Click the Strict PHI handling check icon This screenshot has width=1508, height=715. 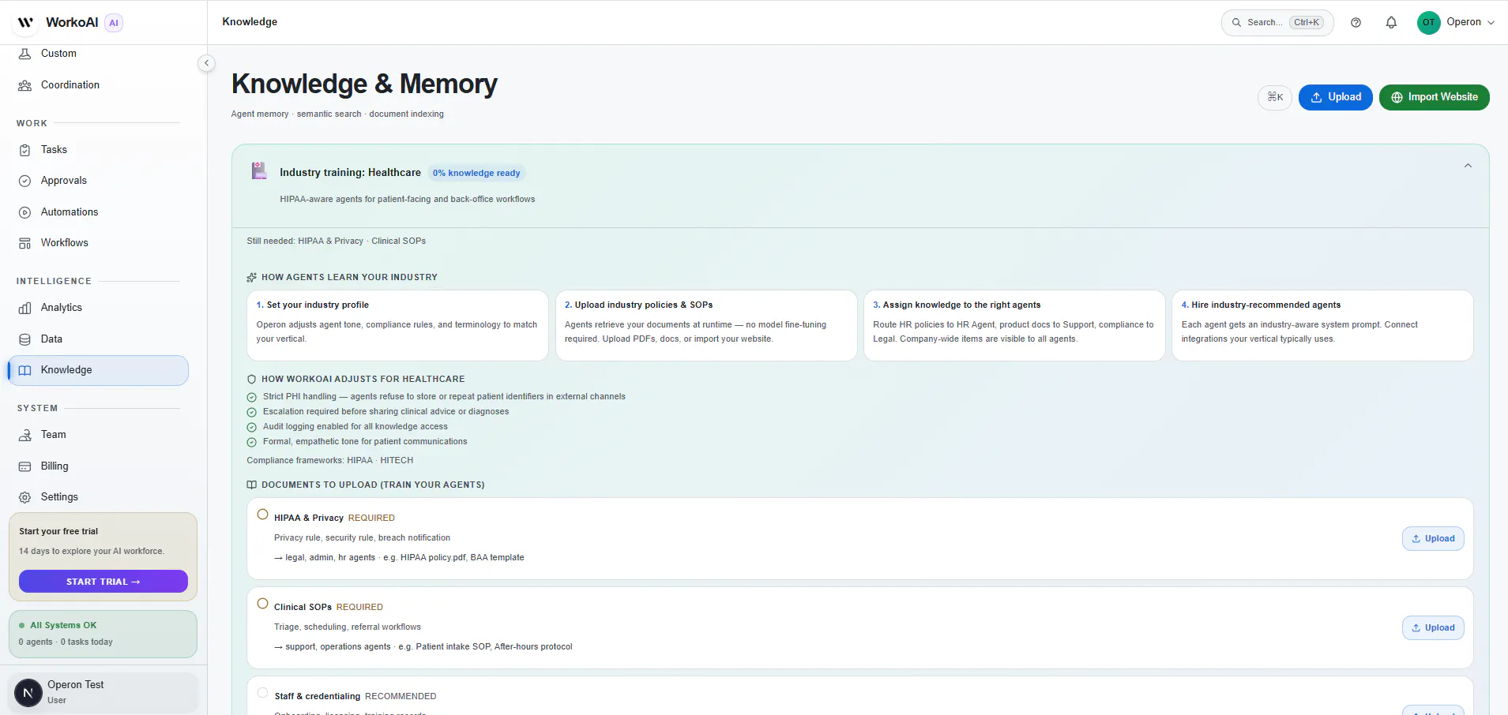pos(251,398)
